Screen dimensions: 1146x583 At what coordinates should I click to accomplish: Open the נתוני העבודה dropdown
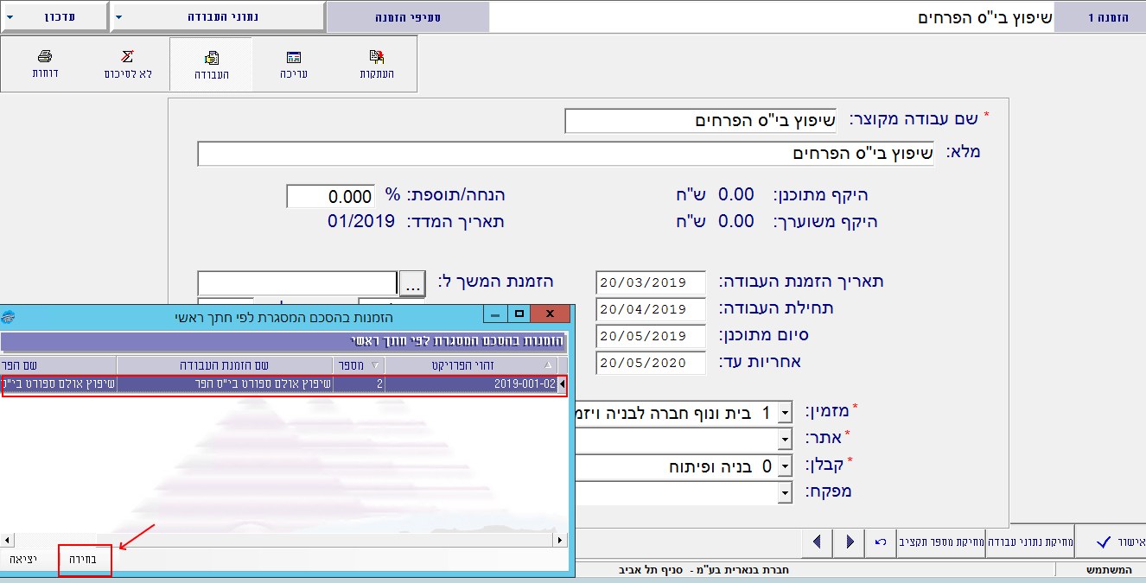pyautogui.click(x=217, y=16)
